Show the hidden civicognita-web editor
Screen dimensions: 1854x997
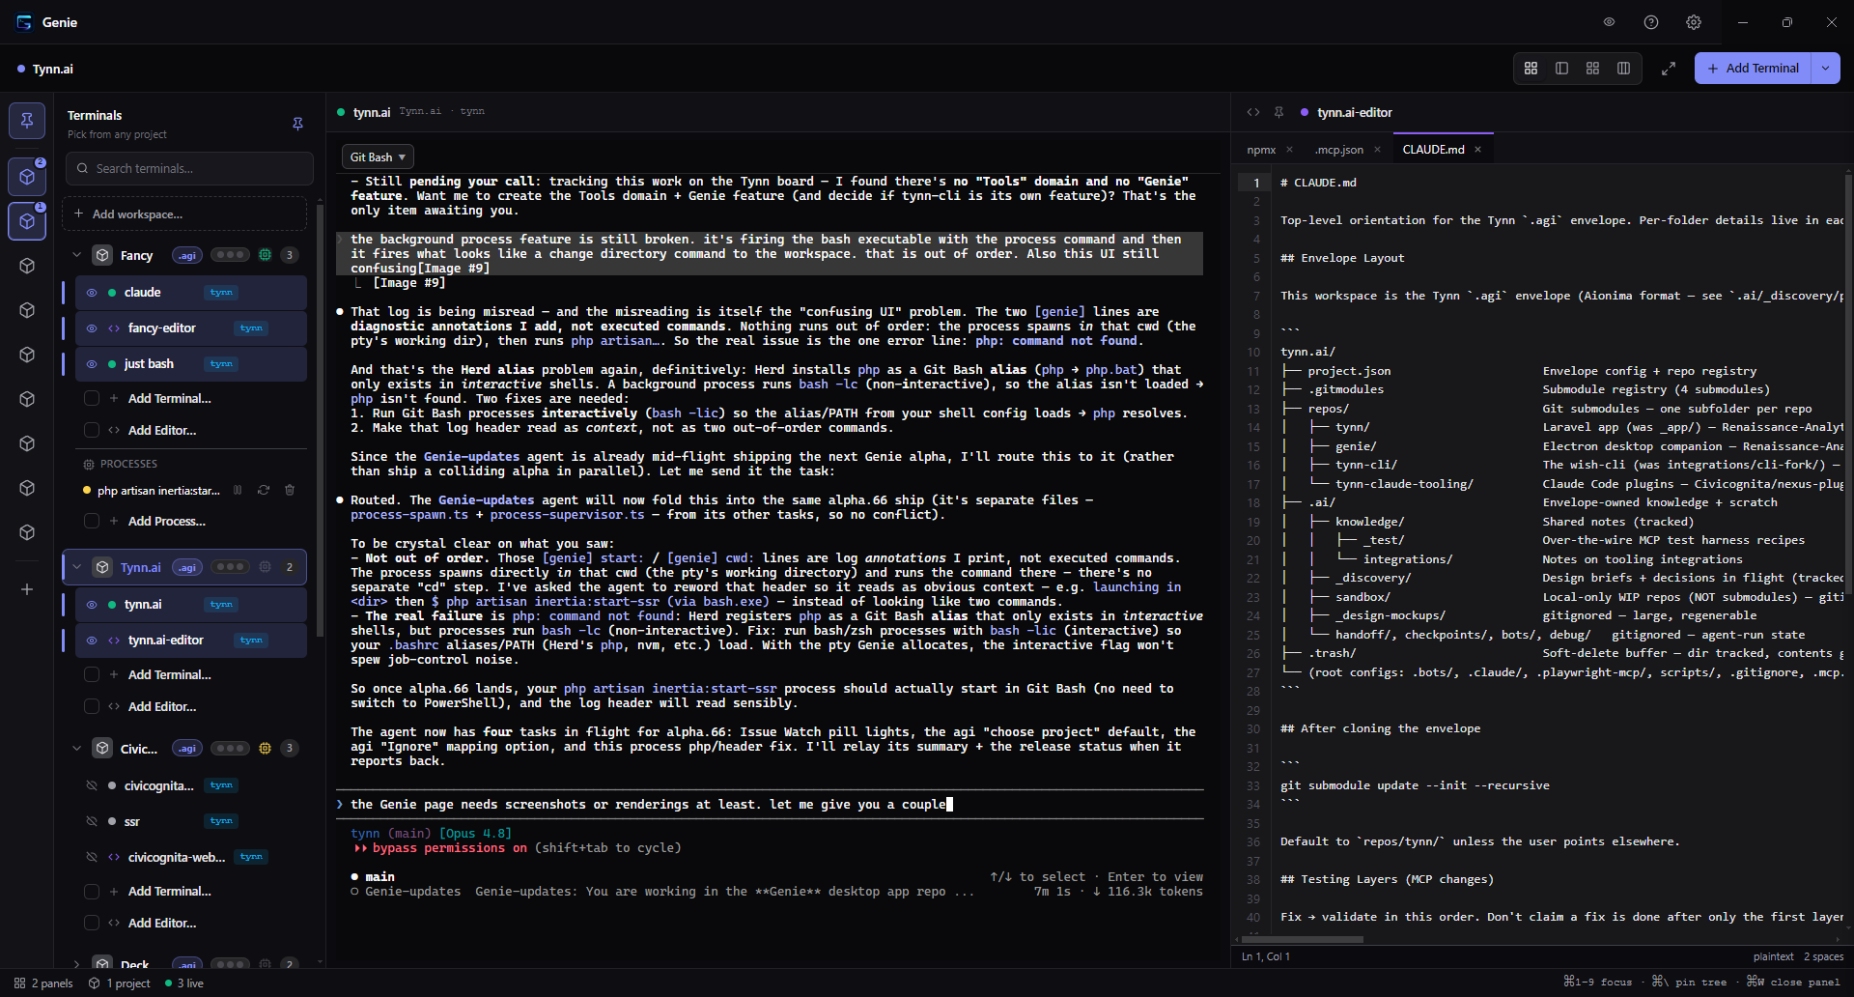92,857
